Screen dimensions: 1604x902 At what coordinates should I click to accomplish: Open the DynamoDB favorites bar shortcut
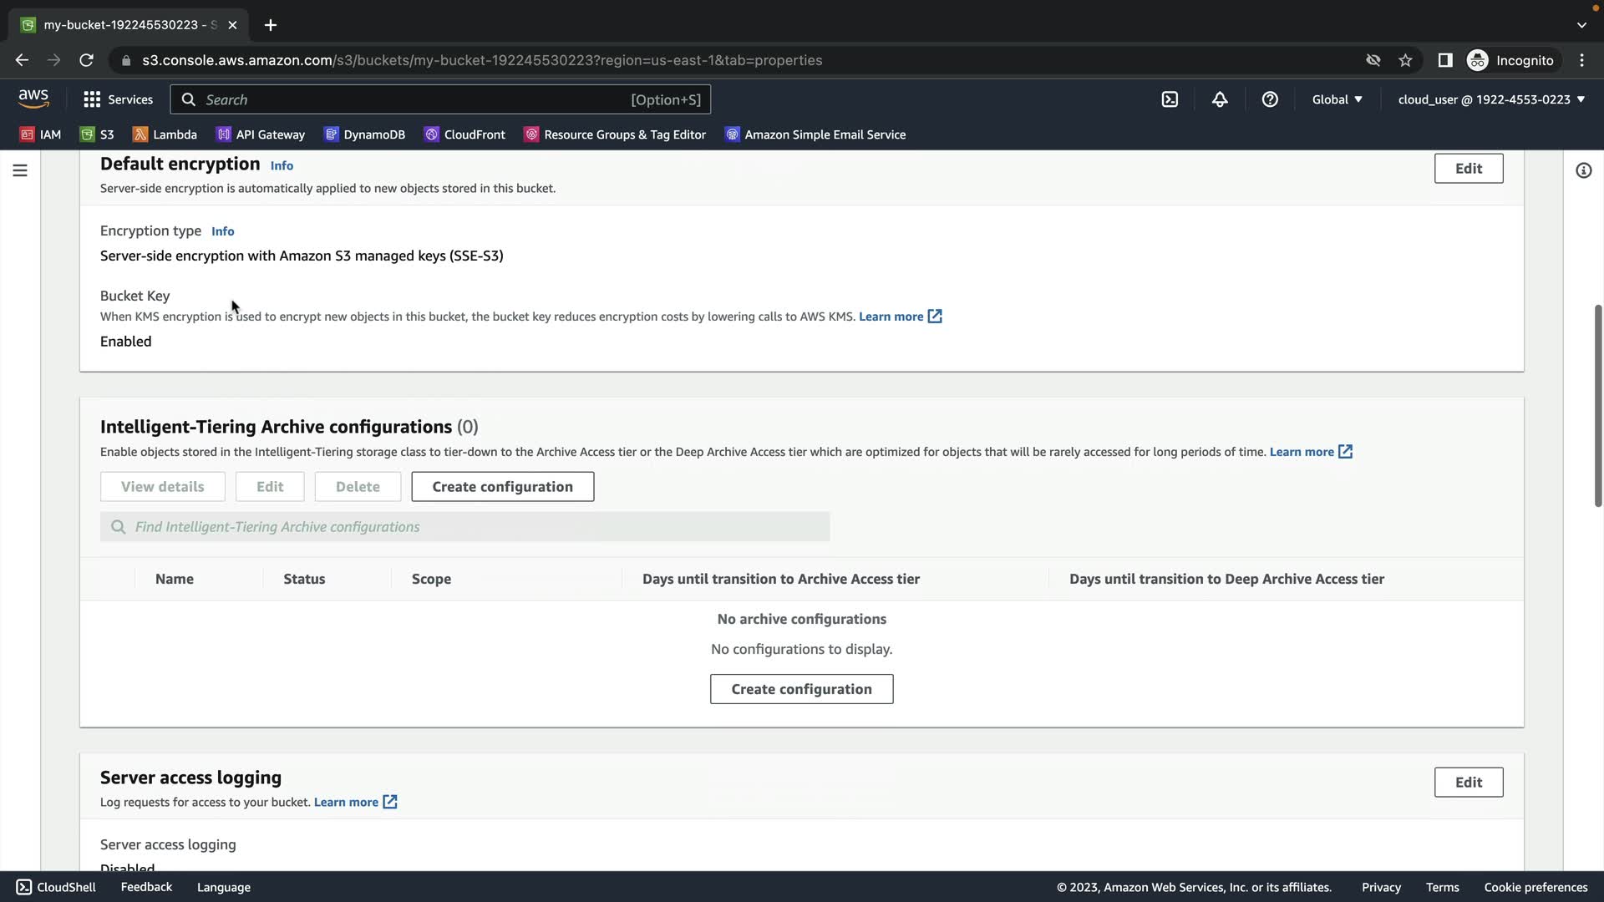tap(364, 134)
